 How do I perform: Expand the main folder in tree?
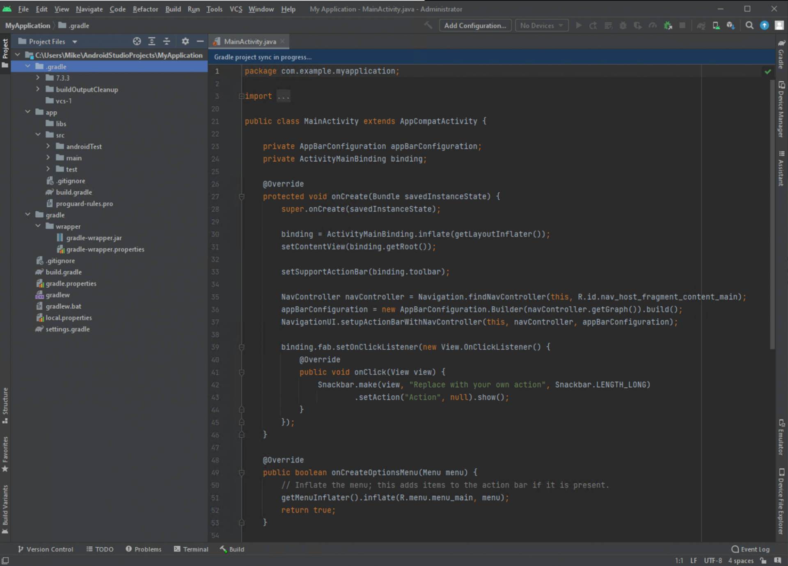[x=48, y=158]
